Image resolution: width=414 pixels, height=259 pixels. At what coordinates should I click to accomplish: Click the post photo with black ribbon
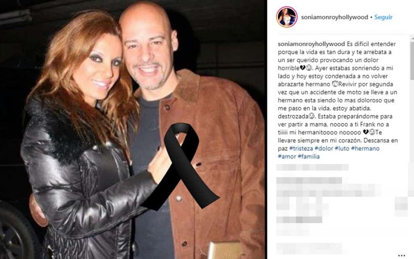point(133,129)
